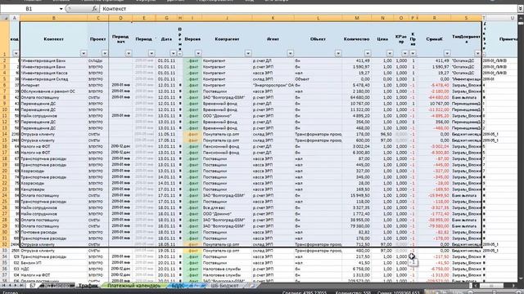Select column L by its header

[x=318, y=18]
